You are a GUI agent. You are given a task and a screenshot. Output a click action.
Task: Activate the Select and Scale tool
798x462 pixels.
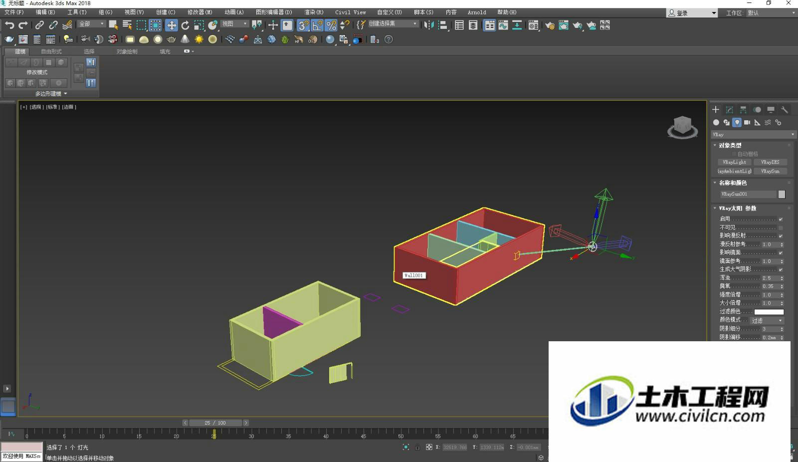tap(199, 25)
